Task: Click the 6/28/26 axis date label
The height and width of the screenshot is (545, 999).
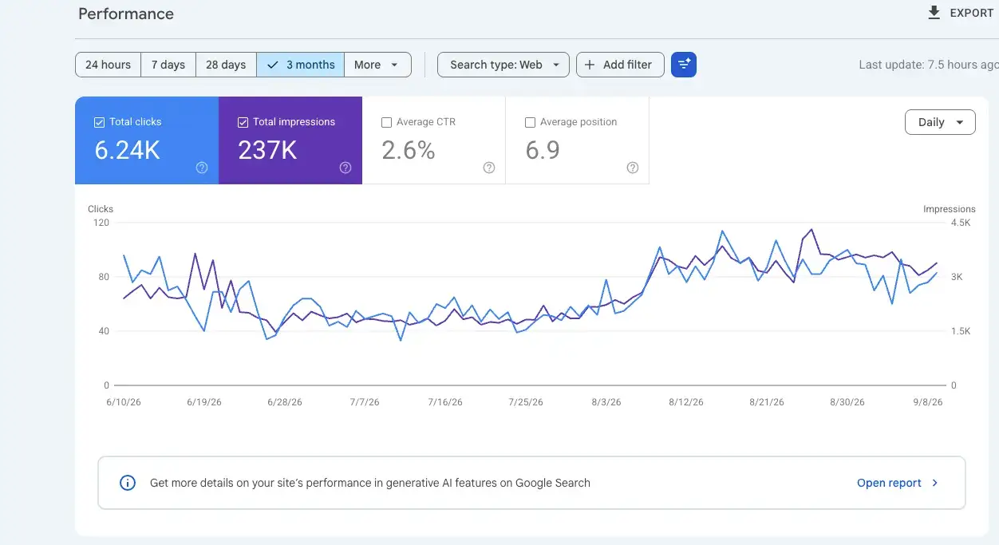Action: pyautogui.click(x=285, y=402)
